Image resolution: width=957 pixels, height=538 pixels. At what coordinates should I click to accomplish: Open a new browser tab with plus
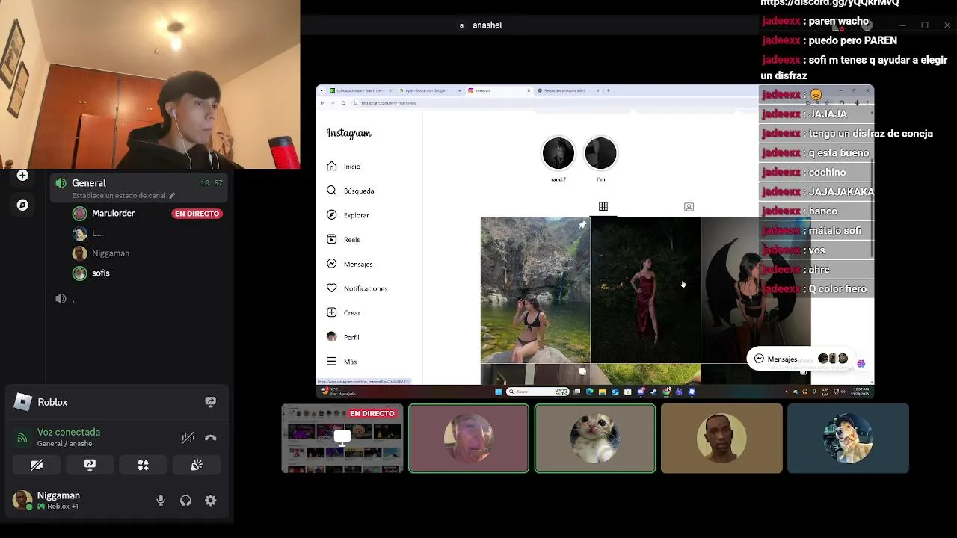click(609, 90)
